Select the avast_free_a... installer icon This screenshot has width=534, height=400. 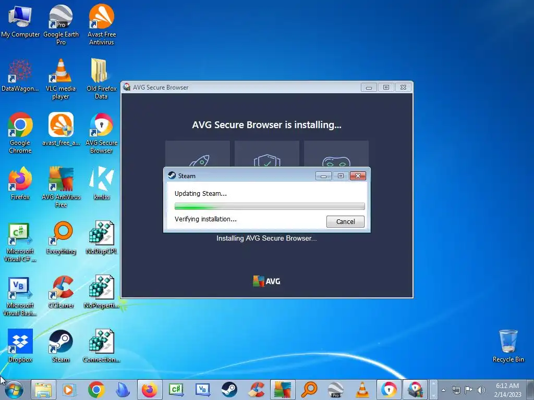pyautogui.click(x=61, y=129)
